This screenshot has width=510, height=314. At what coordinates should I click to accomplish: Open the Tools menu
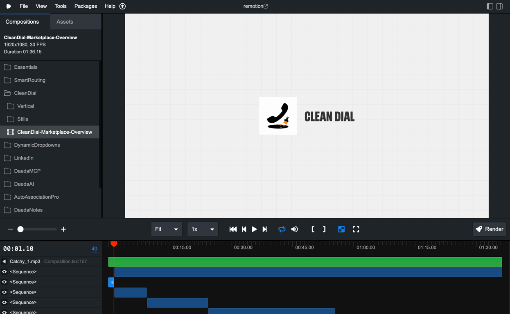click(x=60, y=6)
